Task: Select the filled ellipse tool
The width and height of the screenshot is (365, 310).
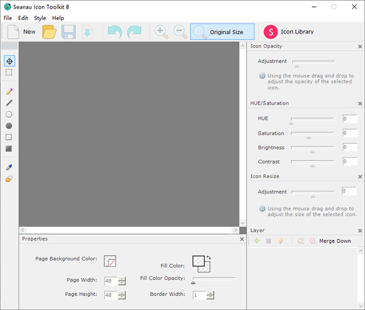Action: (9, 126)
